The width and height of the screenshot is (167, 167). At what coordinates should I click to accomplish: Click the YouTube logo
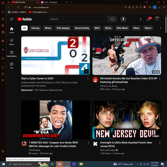[25, 19]
